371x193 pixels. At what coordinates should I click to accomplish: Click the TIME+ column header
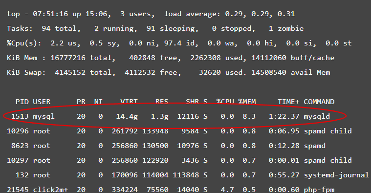pos(288,102)
